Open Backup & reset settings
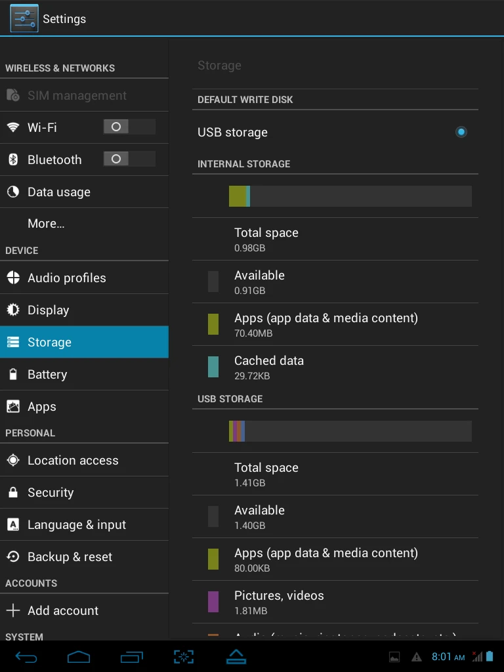504x672 pixels. 84,556
